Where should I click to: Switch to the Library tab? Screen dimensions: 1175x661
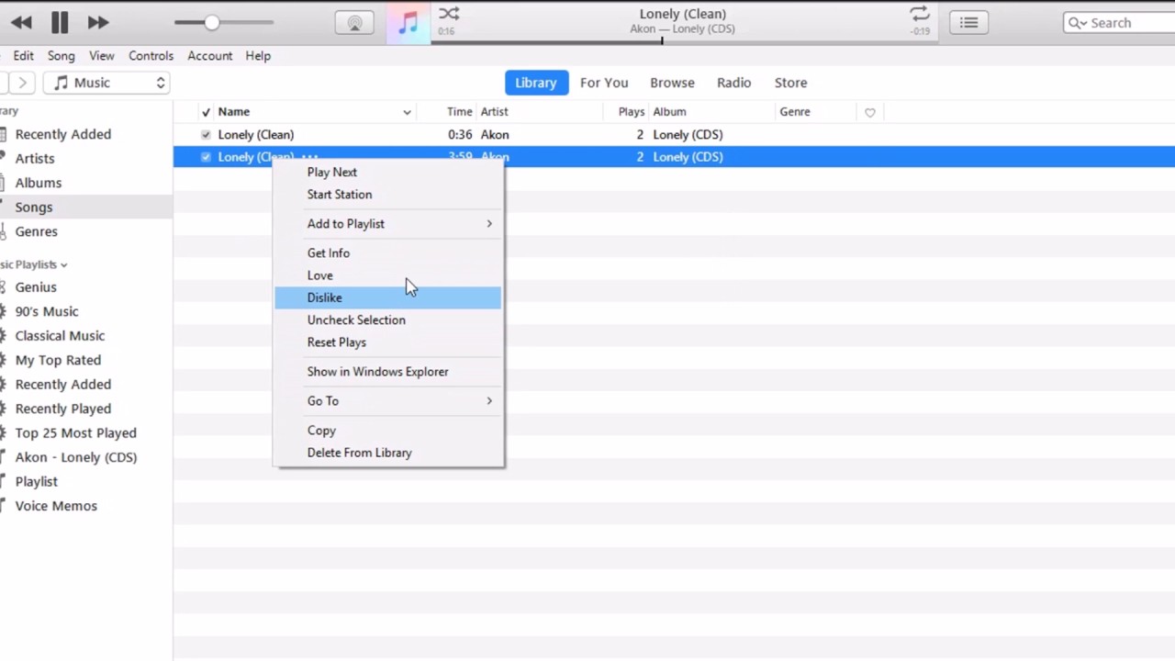536,83
